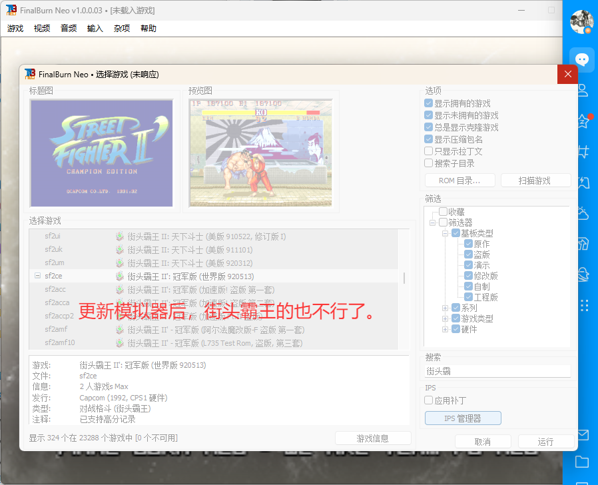Click the gameplay preview thumbnail

coord(261,153)
